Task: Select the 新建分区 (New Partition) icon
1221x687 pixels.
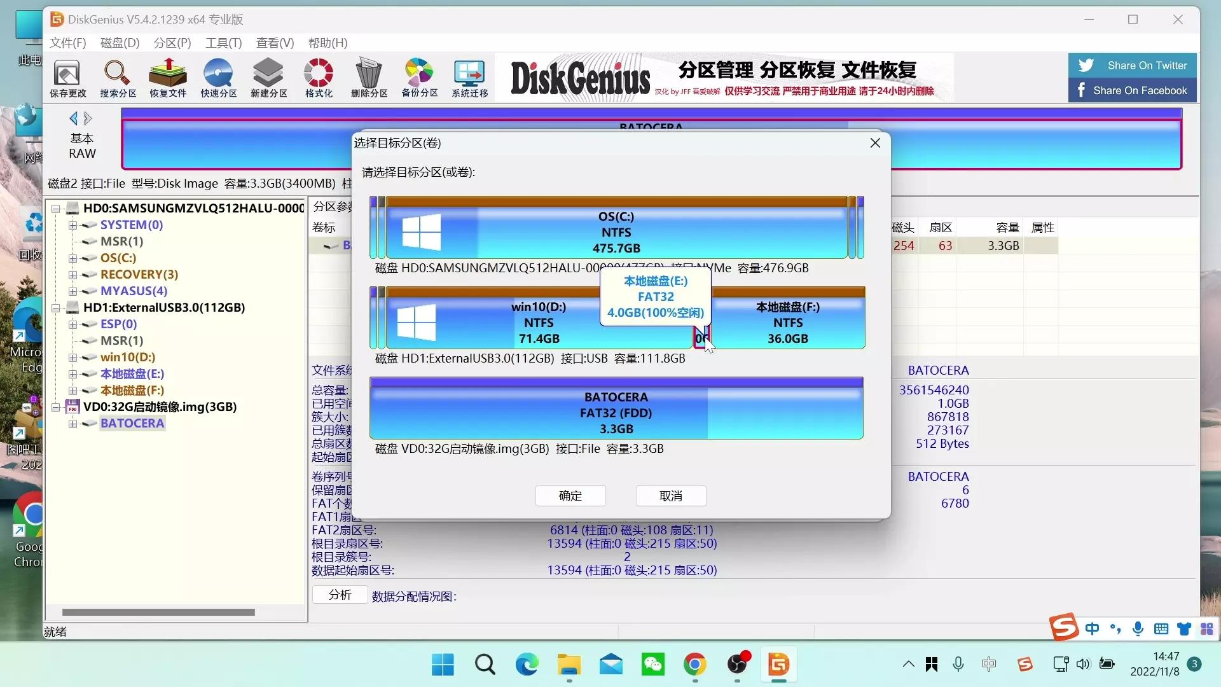Action: (x=268, y=76)
